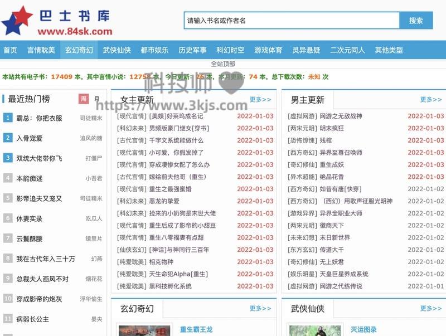Image resolution: width=446 pixels, height=336 pixels.
Task: Open book 千字文系统能做什么
Action: tap(176, 140)
